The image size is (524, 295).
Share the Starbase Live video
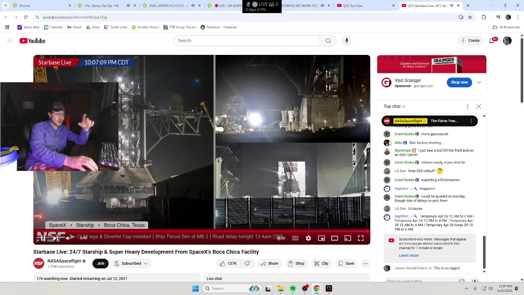pyautogui.click(x=269, y=263)
